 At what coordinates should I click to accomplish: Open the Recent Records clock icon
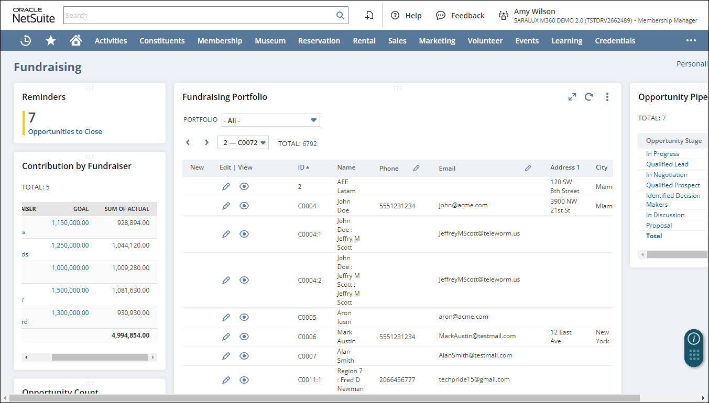tap(26, 40)
